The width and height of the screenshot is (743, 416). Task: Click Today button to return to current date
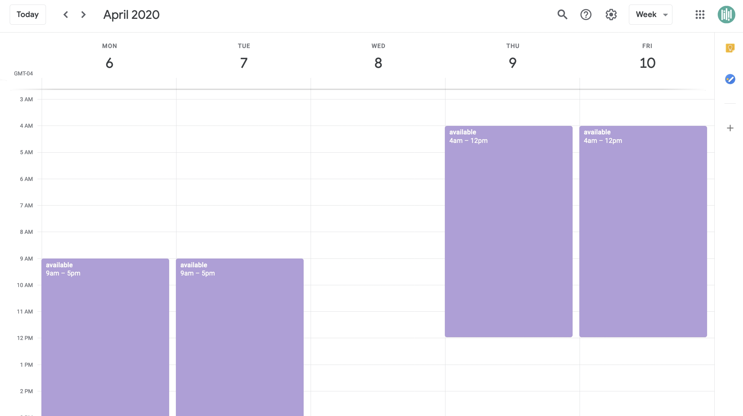click(28, 14)
